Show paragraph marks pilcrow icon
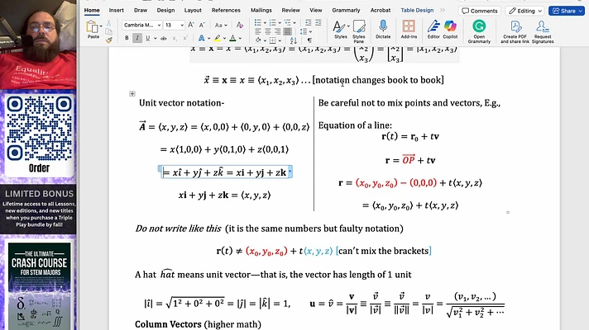This screenshot has width=589, height=330. click(309, 40)
